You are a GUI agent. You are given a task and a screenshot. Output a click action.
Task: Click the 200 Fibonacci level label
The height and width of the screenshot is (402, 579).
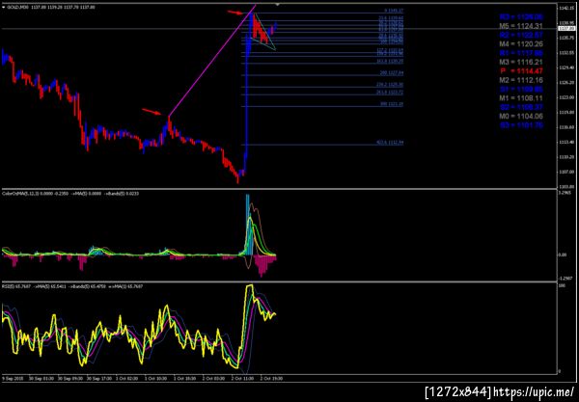click(392, 73)
